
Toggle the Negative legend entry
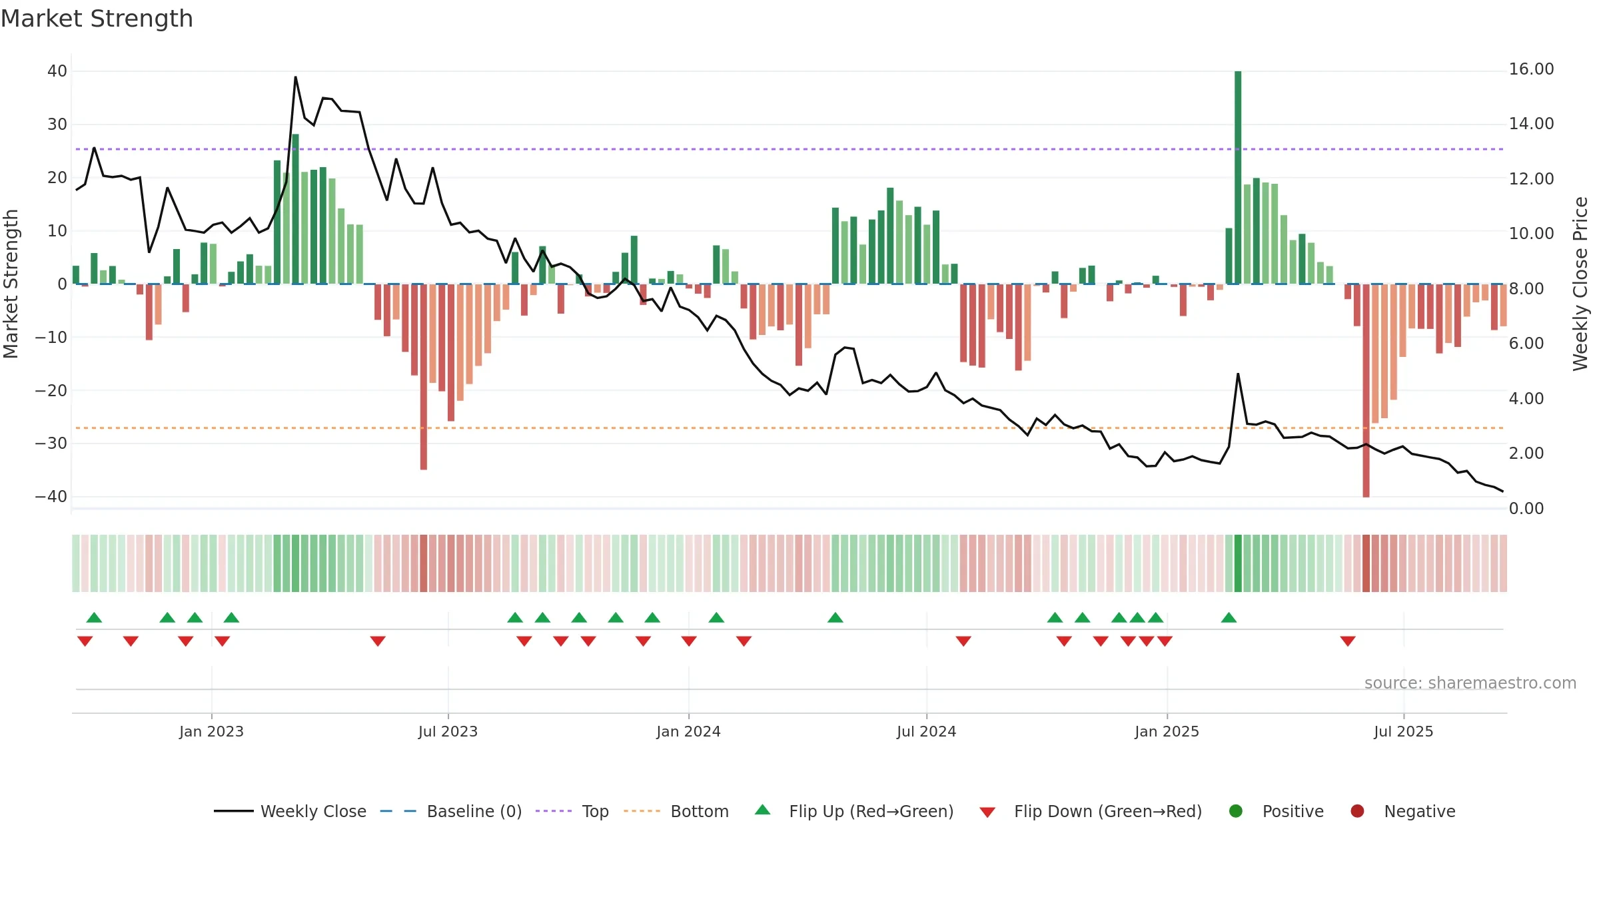click(x=1402, y=811)
